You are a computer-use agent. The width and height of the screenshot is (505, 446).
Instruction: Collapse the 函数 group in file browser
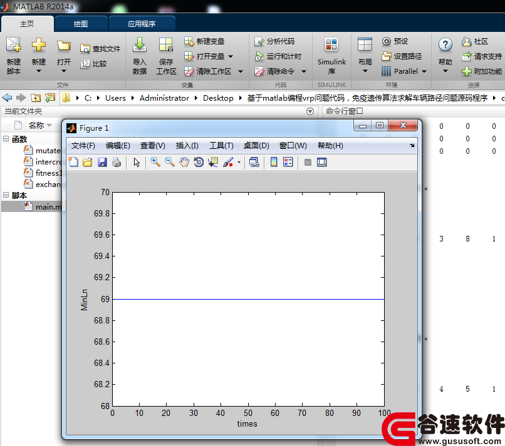(x=6, y=139)
